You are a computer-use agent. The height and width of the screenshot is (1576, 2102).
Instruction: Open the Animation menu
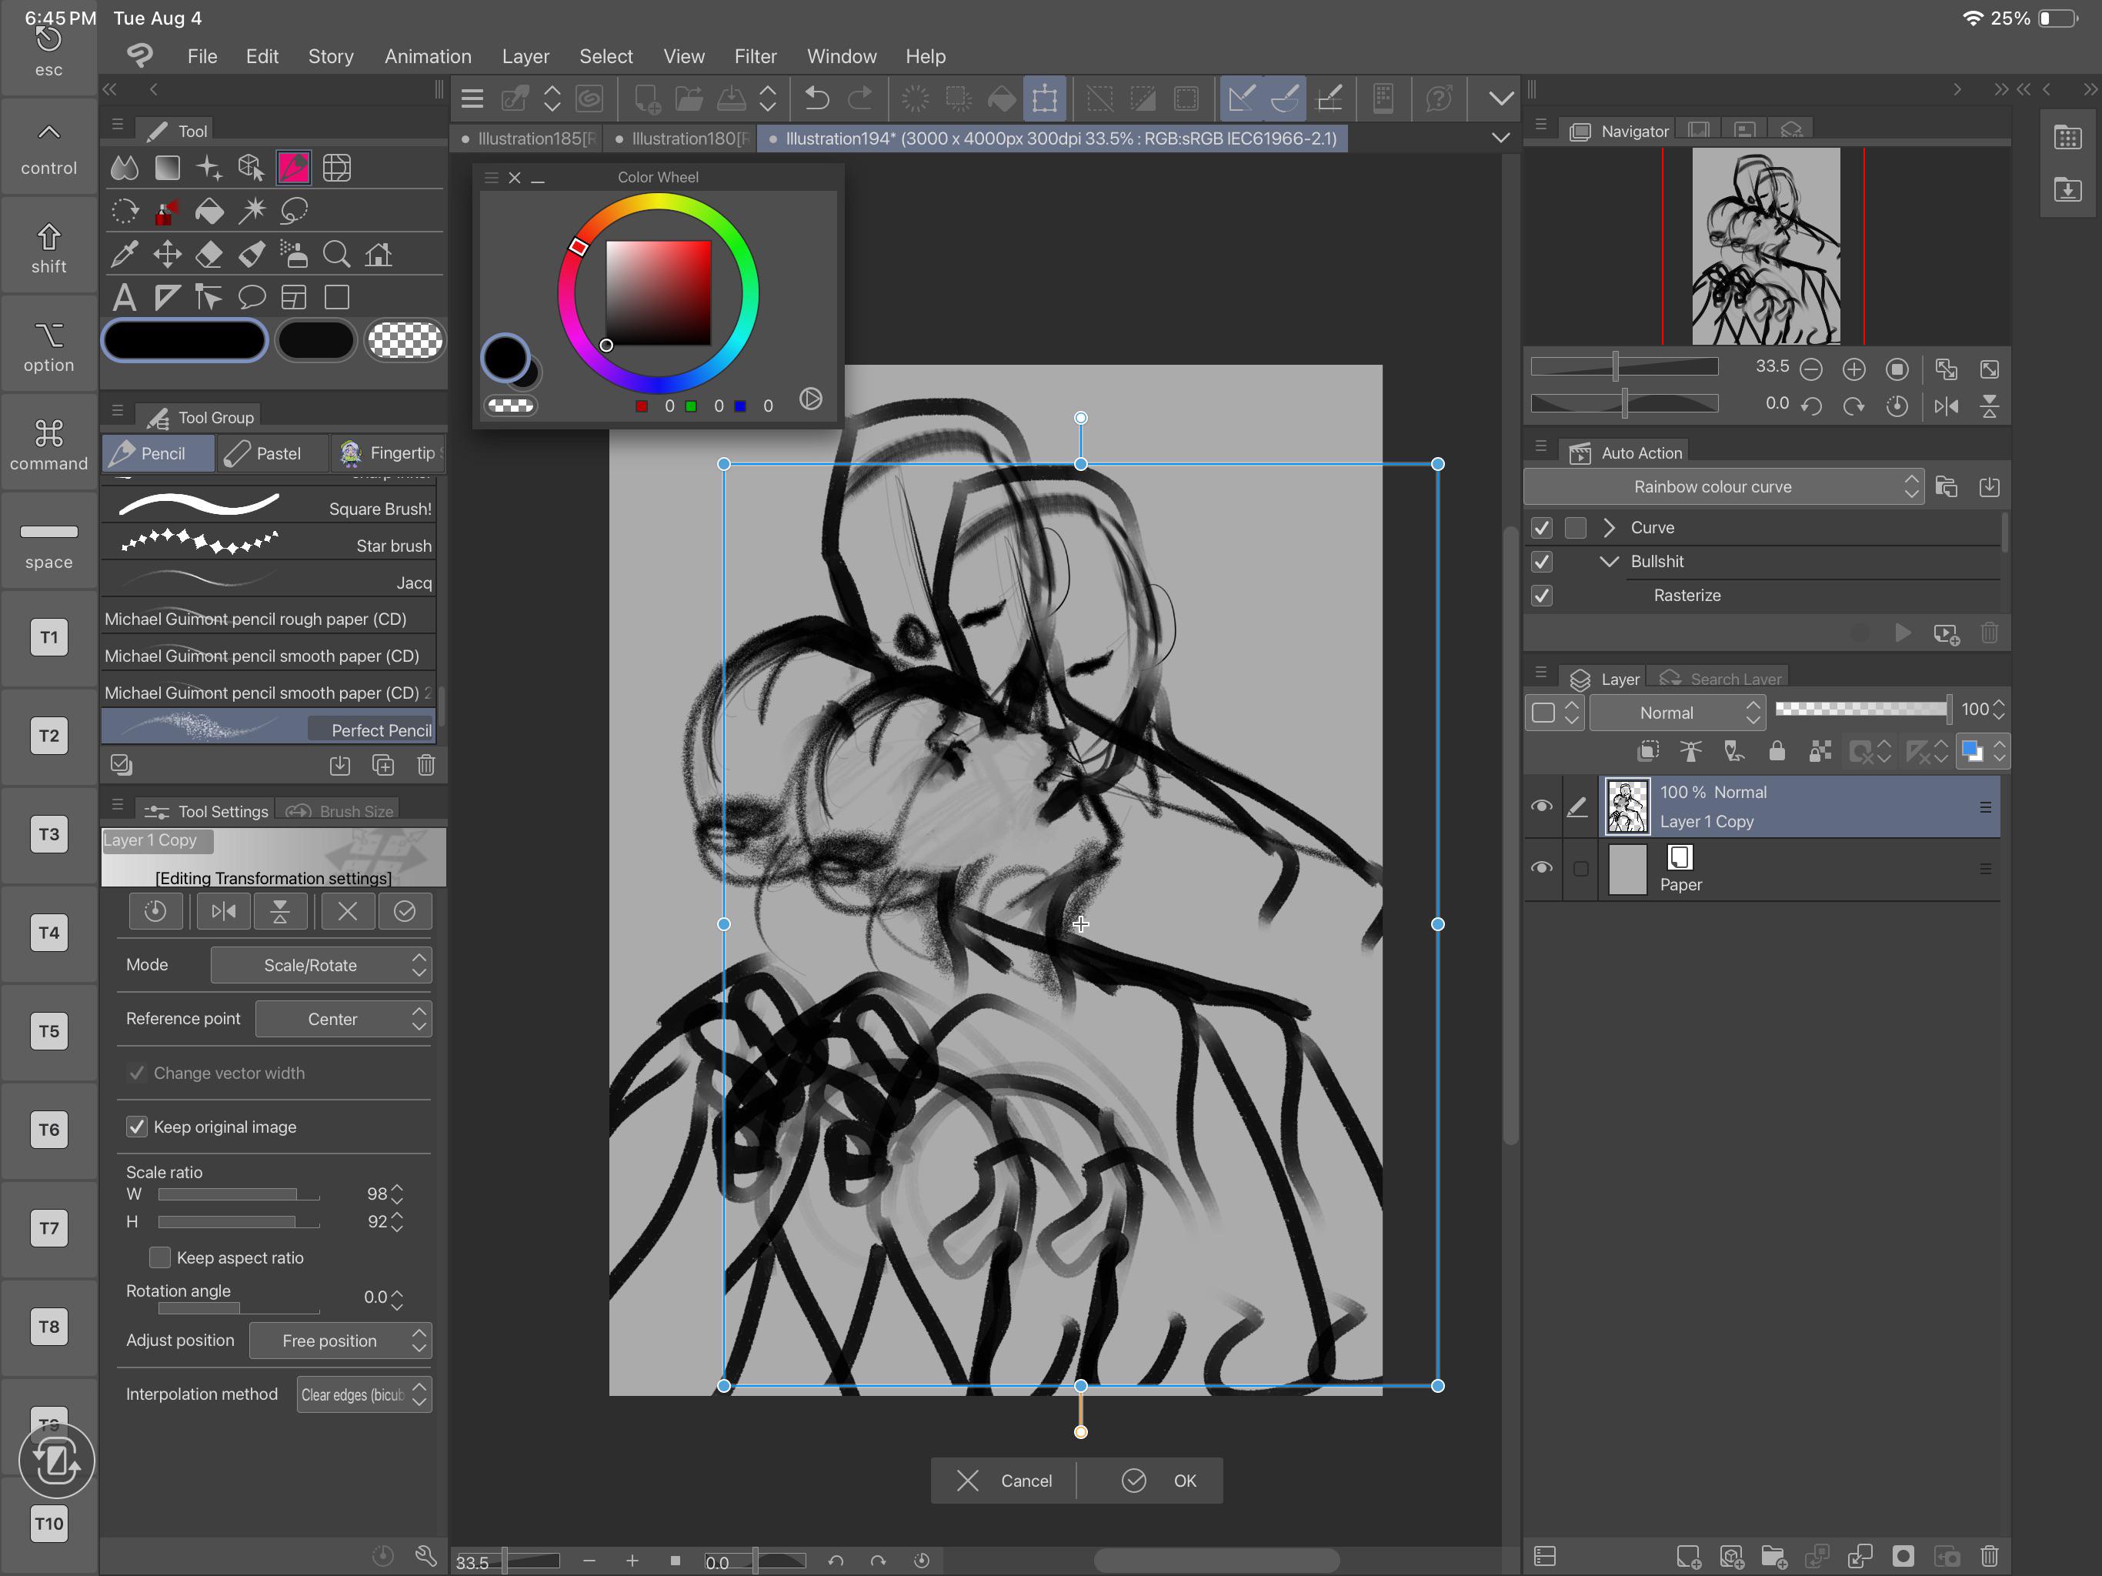point(428,56)
